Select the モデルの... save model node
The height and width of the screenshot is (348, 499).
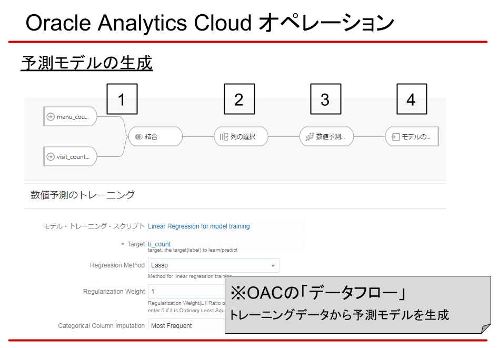412,136
